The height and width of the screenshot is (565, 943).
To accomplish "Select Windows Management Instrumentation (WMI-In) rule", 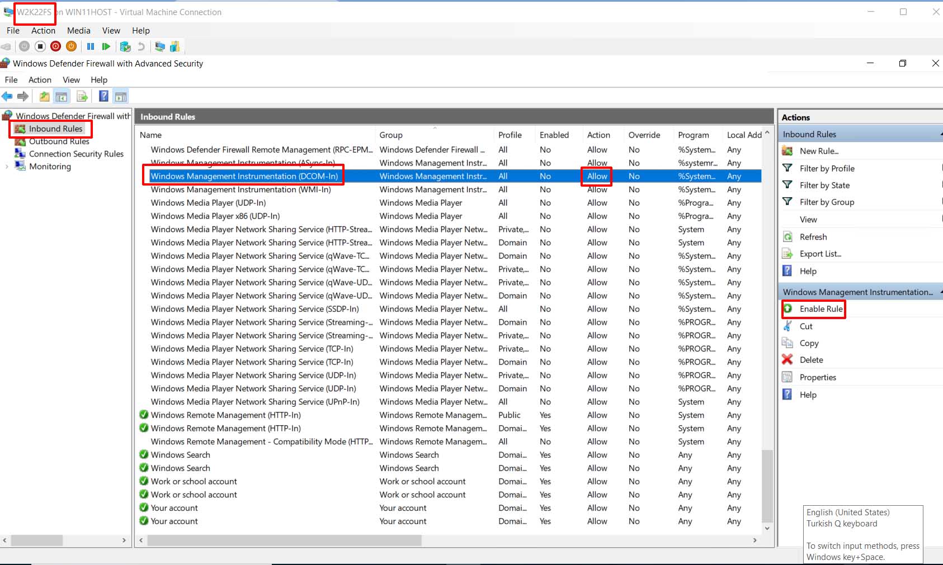I will tap(241, 189).
